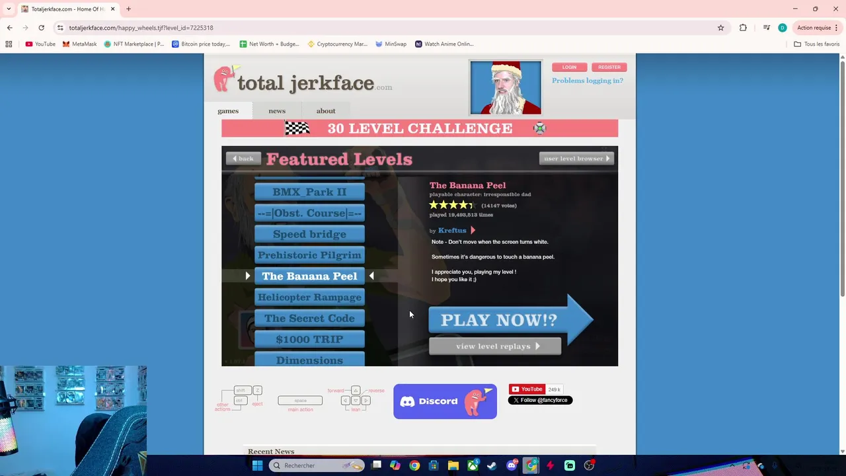Switch to the games tab
Image resolution: width=846 pixels, height=476 pixels.
pos(228,110)
